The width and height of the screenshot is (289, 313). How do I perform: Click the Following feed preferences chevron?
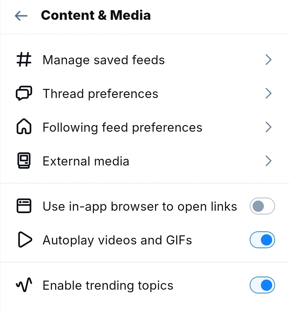268,127
